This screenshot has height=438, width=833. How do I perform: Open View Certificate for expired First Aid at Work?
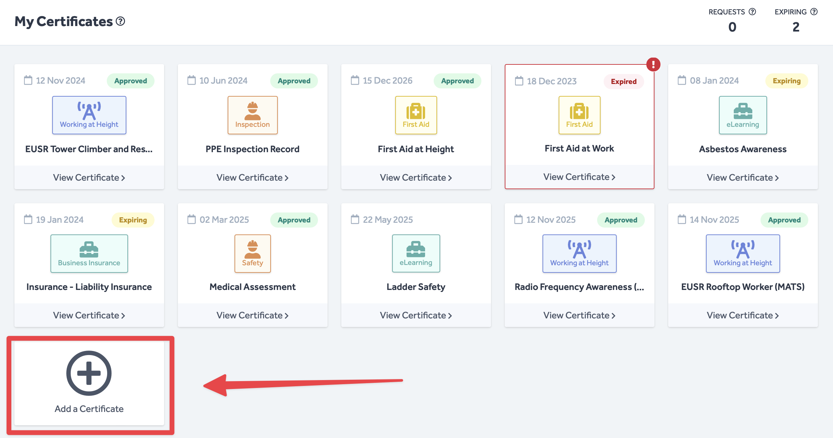click(x=579, y=177)
